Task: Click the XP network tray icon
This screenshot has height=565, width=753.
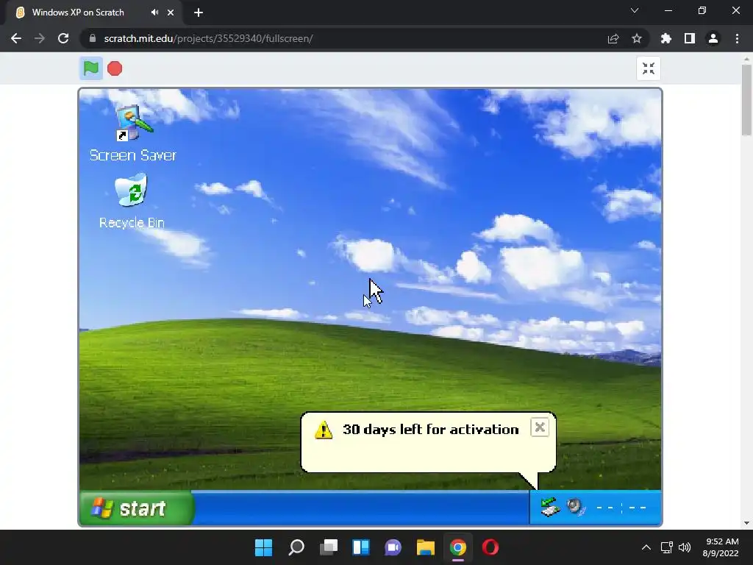Action: (550, 508)
